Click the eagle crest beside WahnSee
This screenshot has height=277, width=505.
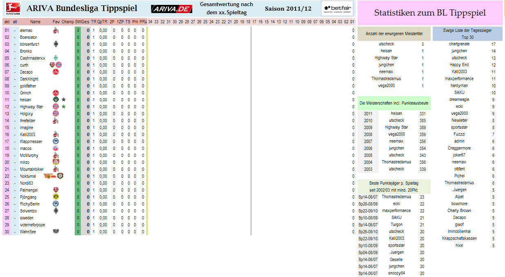coord(56,232)
